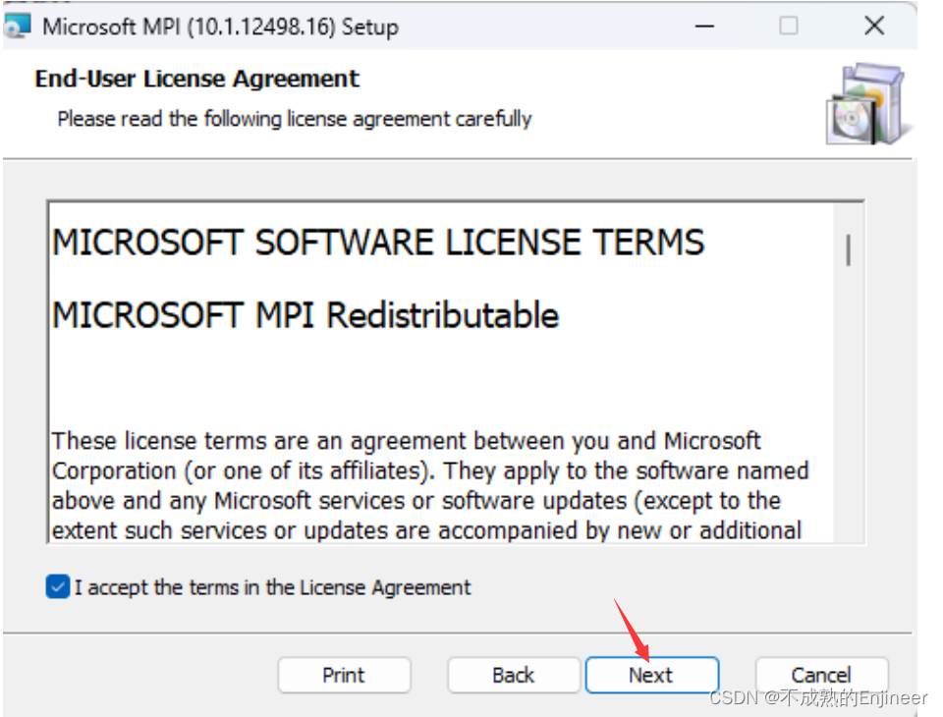The width and height of the screenshot is (943, 717).
Task: Click the installer disc box icon
Action: [x=868, y=103]
